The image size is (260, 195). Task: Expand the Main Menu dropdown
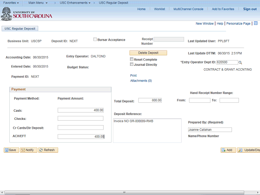pos(38,3)
